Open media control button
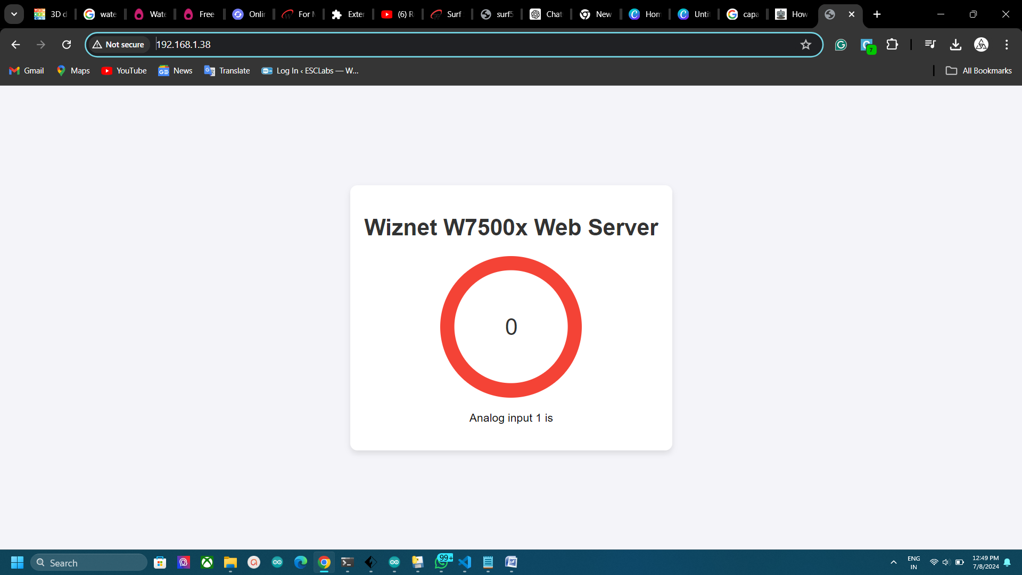The image size is (1022, 575). tap(930, 45)
